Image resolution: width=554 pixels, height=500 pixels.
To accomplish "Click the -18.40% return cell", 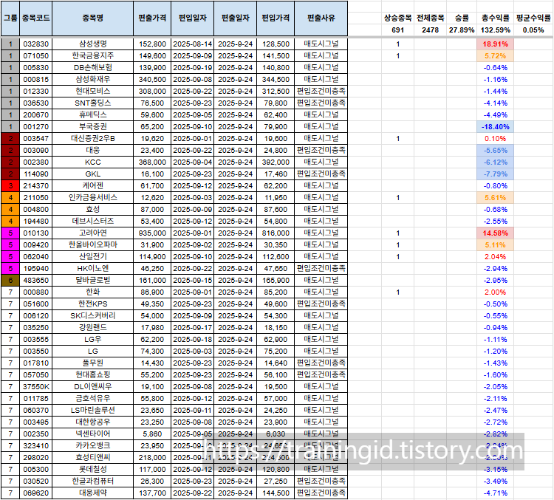I will pos(496,126).
